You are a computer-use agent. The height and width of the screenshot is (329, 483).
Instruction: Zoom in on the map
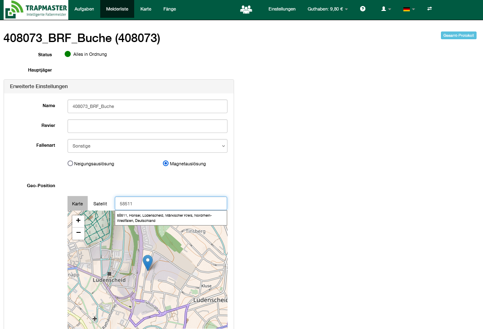(x=78, y=221)
